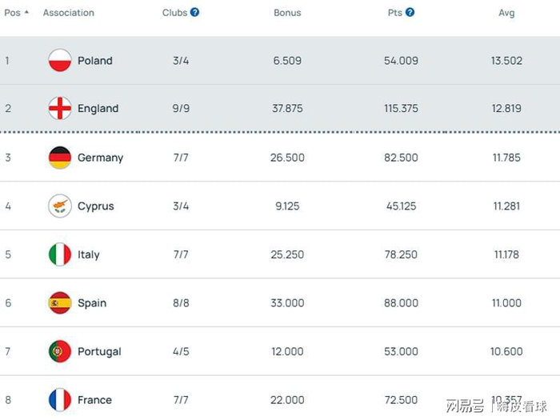Click the Italy flag icon

(60, 254)
